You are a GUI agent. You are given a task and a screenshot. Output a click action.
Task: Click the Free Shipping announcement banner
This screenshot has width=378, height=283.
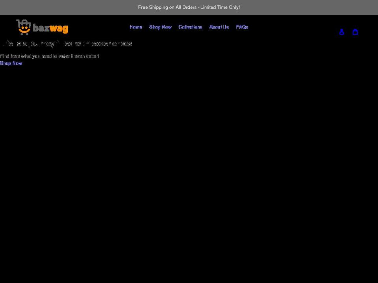[x=189, y=7]
